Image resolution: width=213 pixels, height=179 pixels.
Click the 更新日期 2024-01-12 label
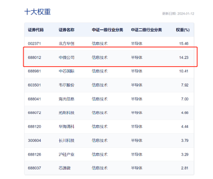(178, 14)
